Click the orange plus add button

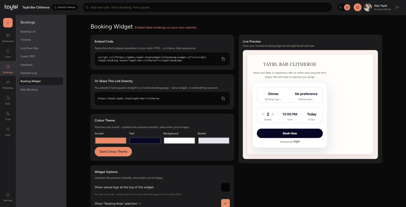coord(8,23)
